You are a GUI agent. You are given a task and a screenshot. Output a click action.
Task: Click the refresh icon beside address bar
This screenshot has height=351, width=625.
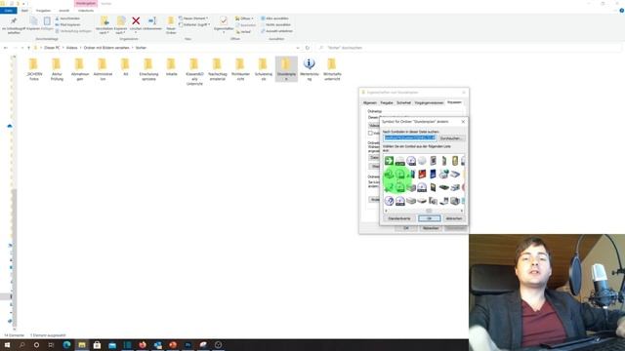[308, 48]
